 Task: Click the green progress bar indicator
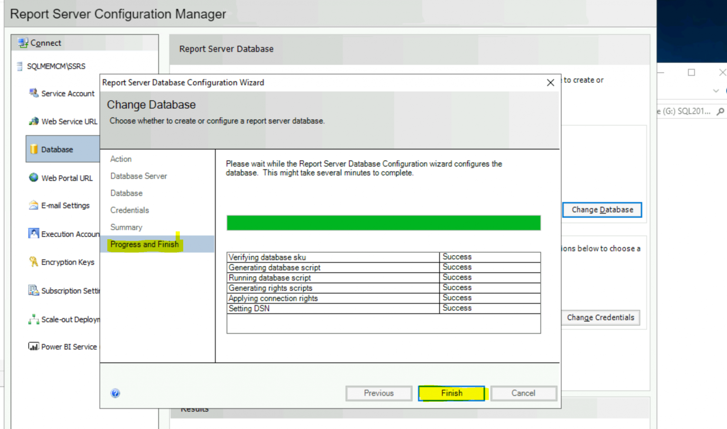pos(383,222)
